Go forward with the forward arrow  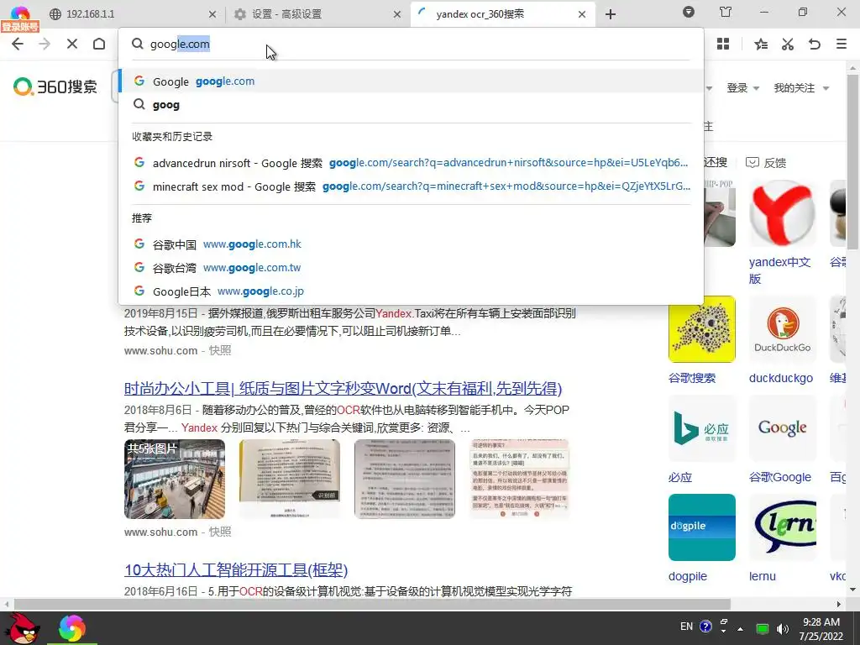[45, 44]
